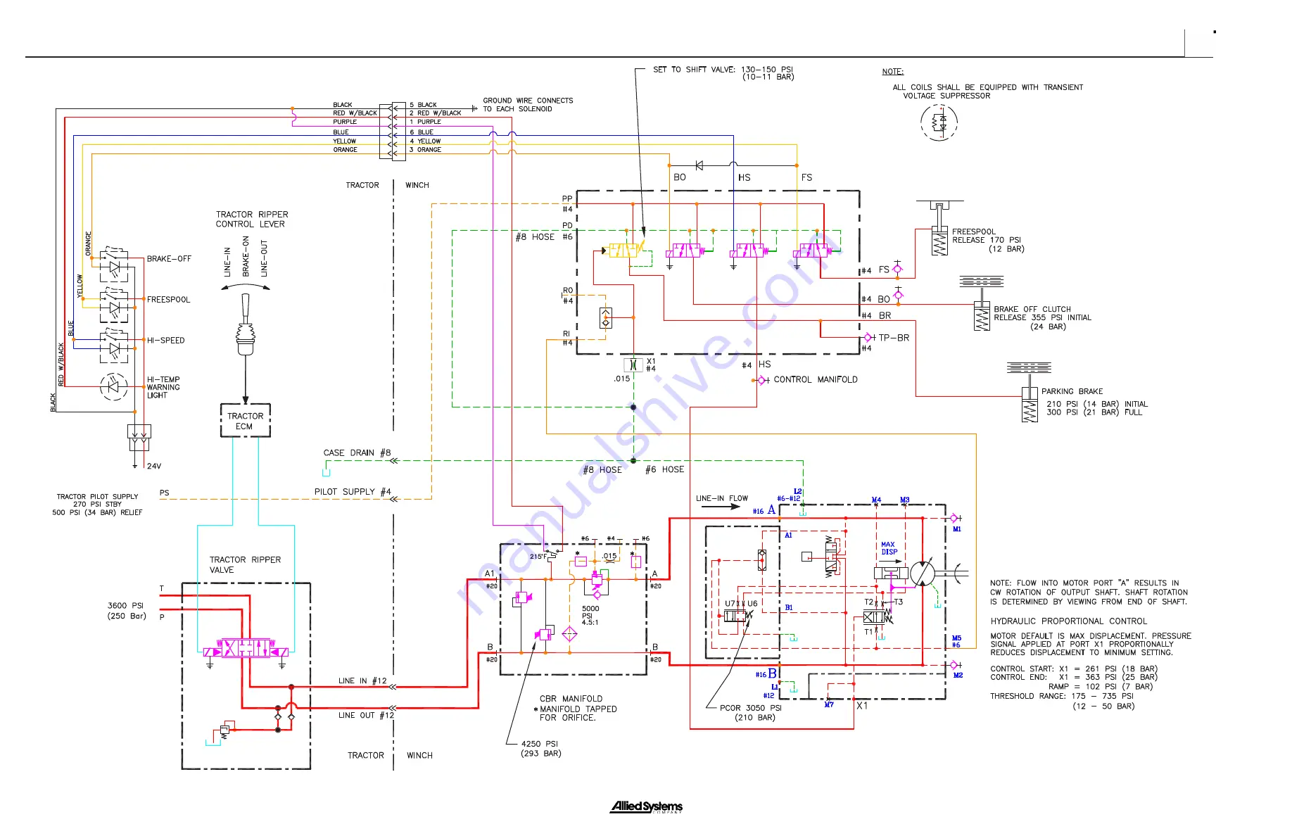
Task: Click the BRAKE-OFF switch symbol
Action: click(113, 263)
